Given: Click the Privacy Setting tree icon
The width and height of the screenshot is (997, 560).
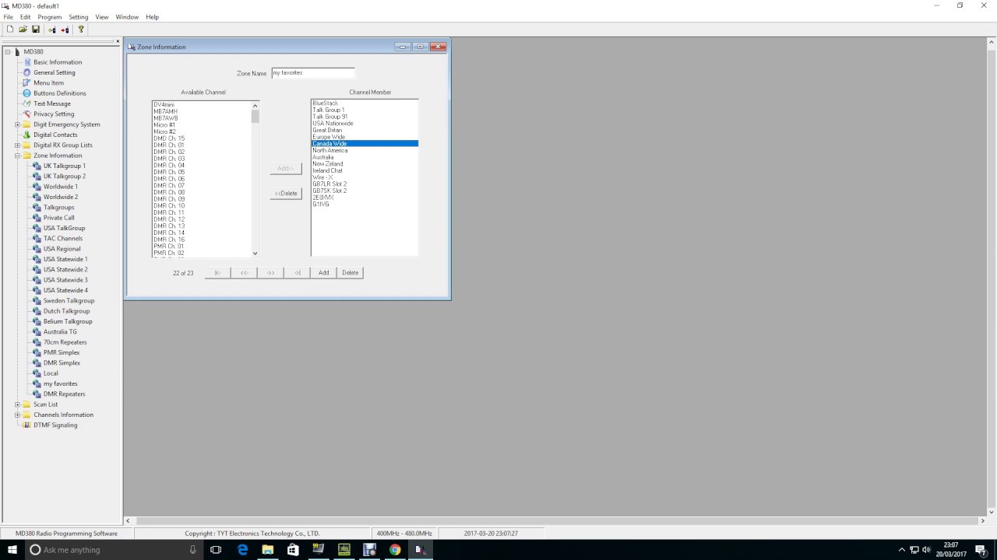Looking at the screenshot, I should click(26, 114).
